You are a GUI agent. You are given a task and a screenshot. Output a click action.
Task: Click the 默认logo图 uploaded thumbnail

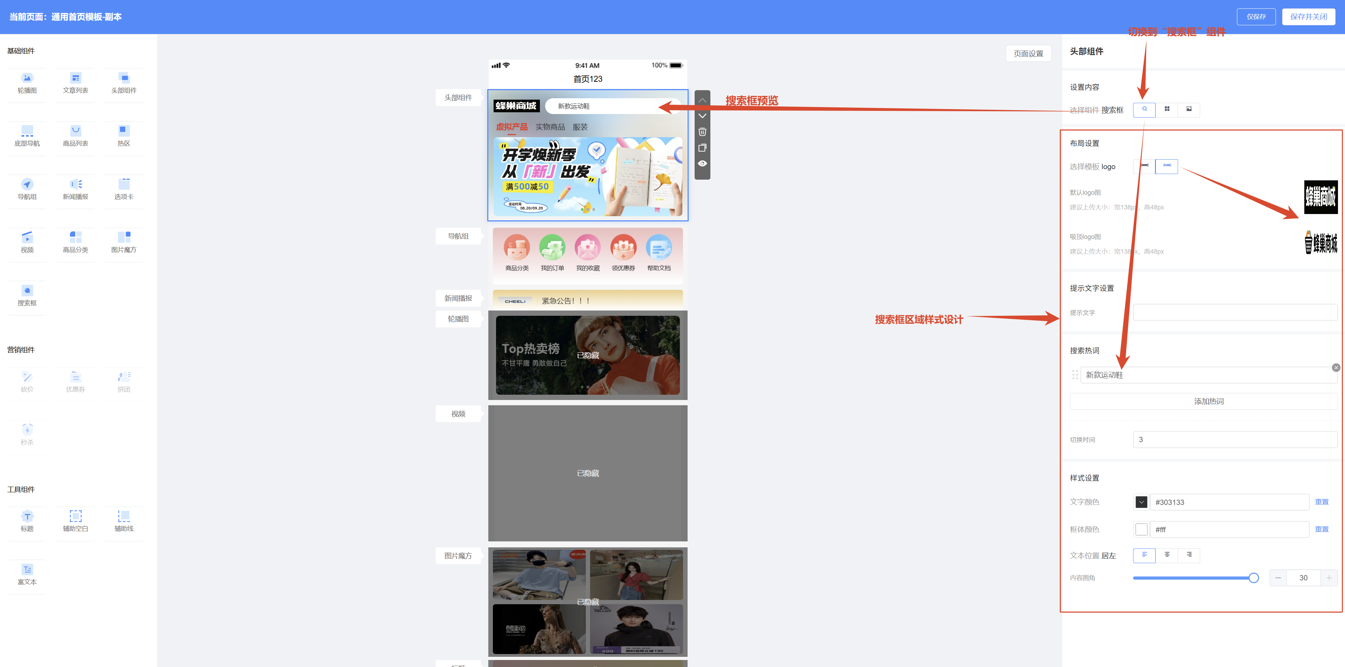(x=1320, y=197)
